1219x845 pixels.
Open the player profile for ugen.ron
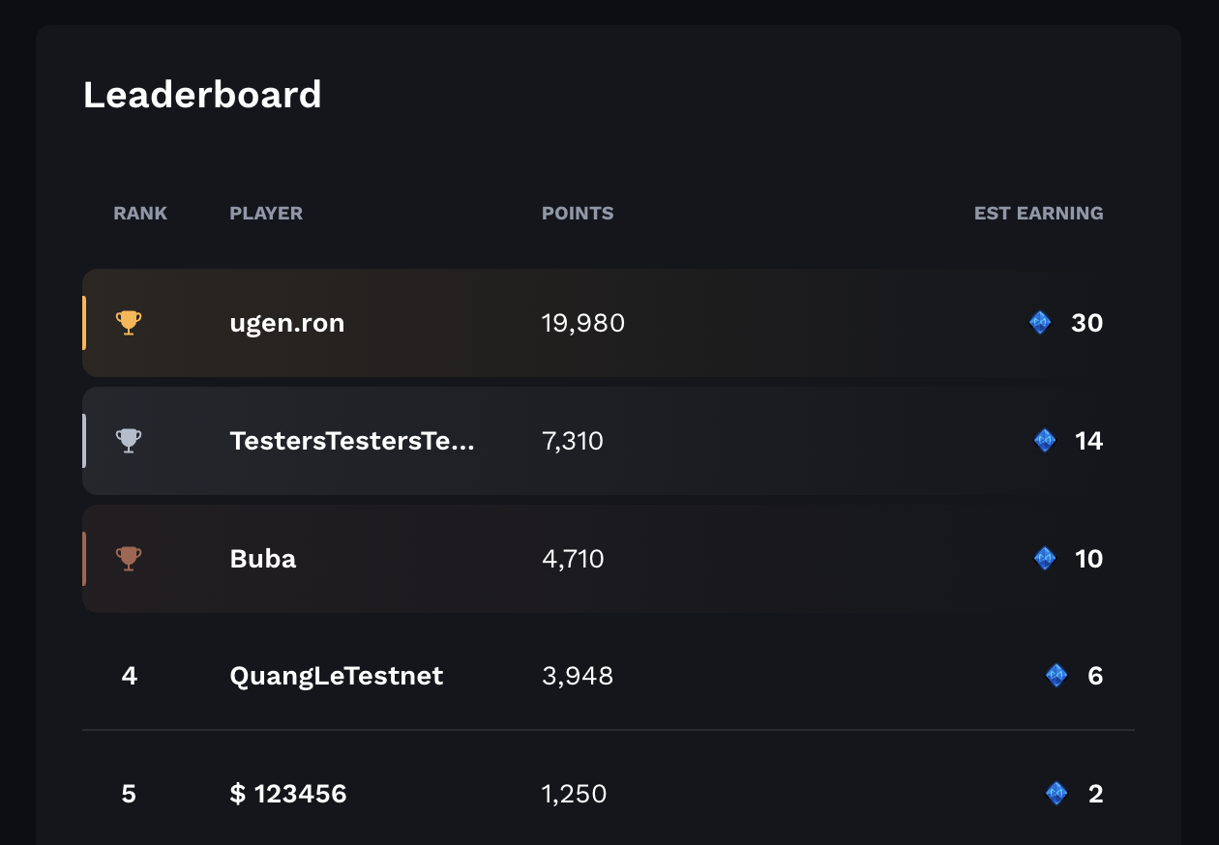287,323
